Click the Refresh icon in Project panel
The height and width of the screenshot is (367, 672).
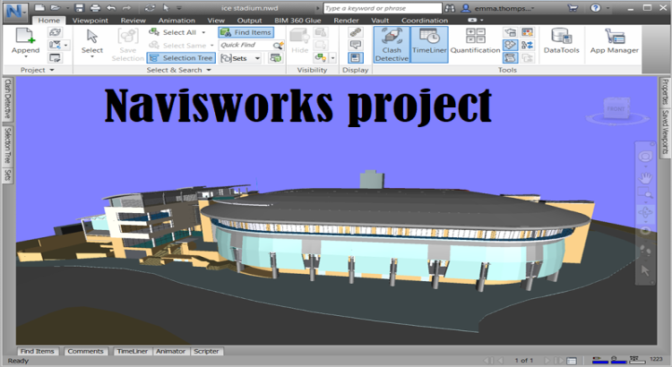tap(55, 32)
